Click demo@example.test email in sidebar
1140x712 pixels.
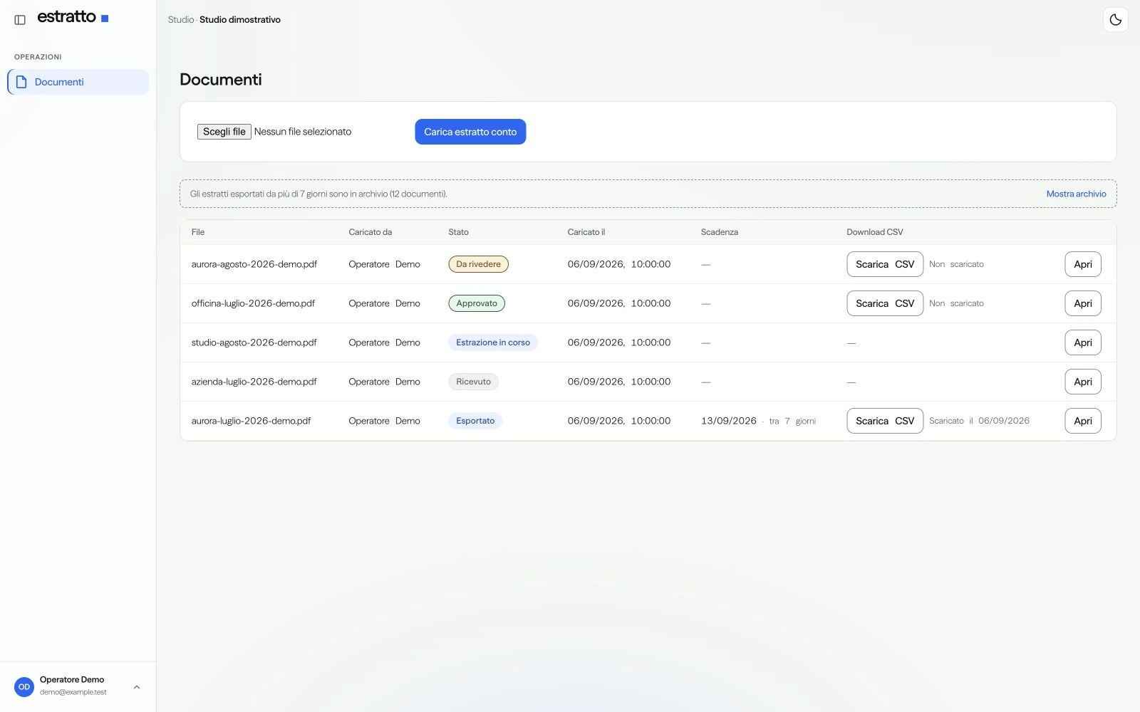pos(73,692)
